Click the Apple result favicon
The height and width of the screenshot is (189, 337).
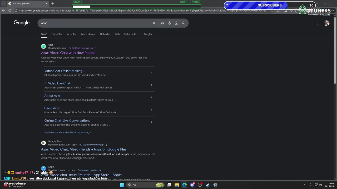tap(43, 169)
